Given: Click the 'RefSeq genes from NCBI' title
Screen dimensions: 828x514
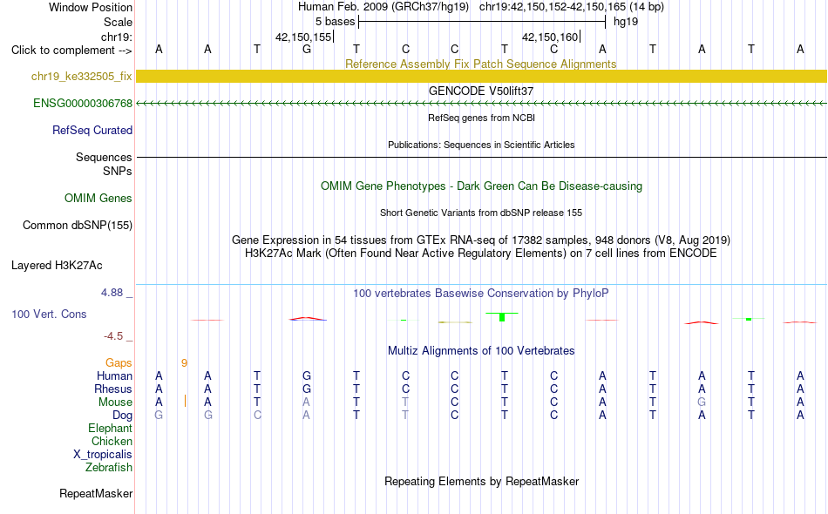Looking at the screenshot, I should click(482, 118).
